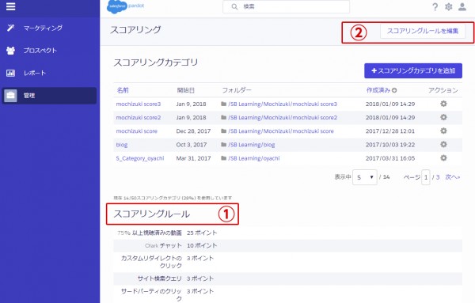Click the timestamp 2017/10/03 19:22
The image size is (475, 303).
[x=390, y=145]
